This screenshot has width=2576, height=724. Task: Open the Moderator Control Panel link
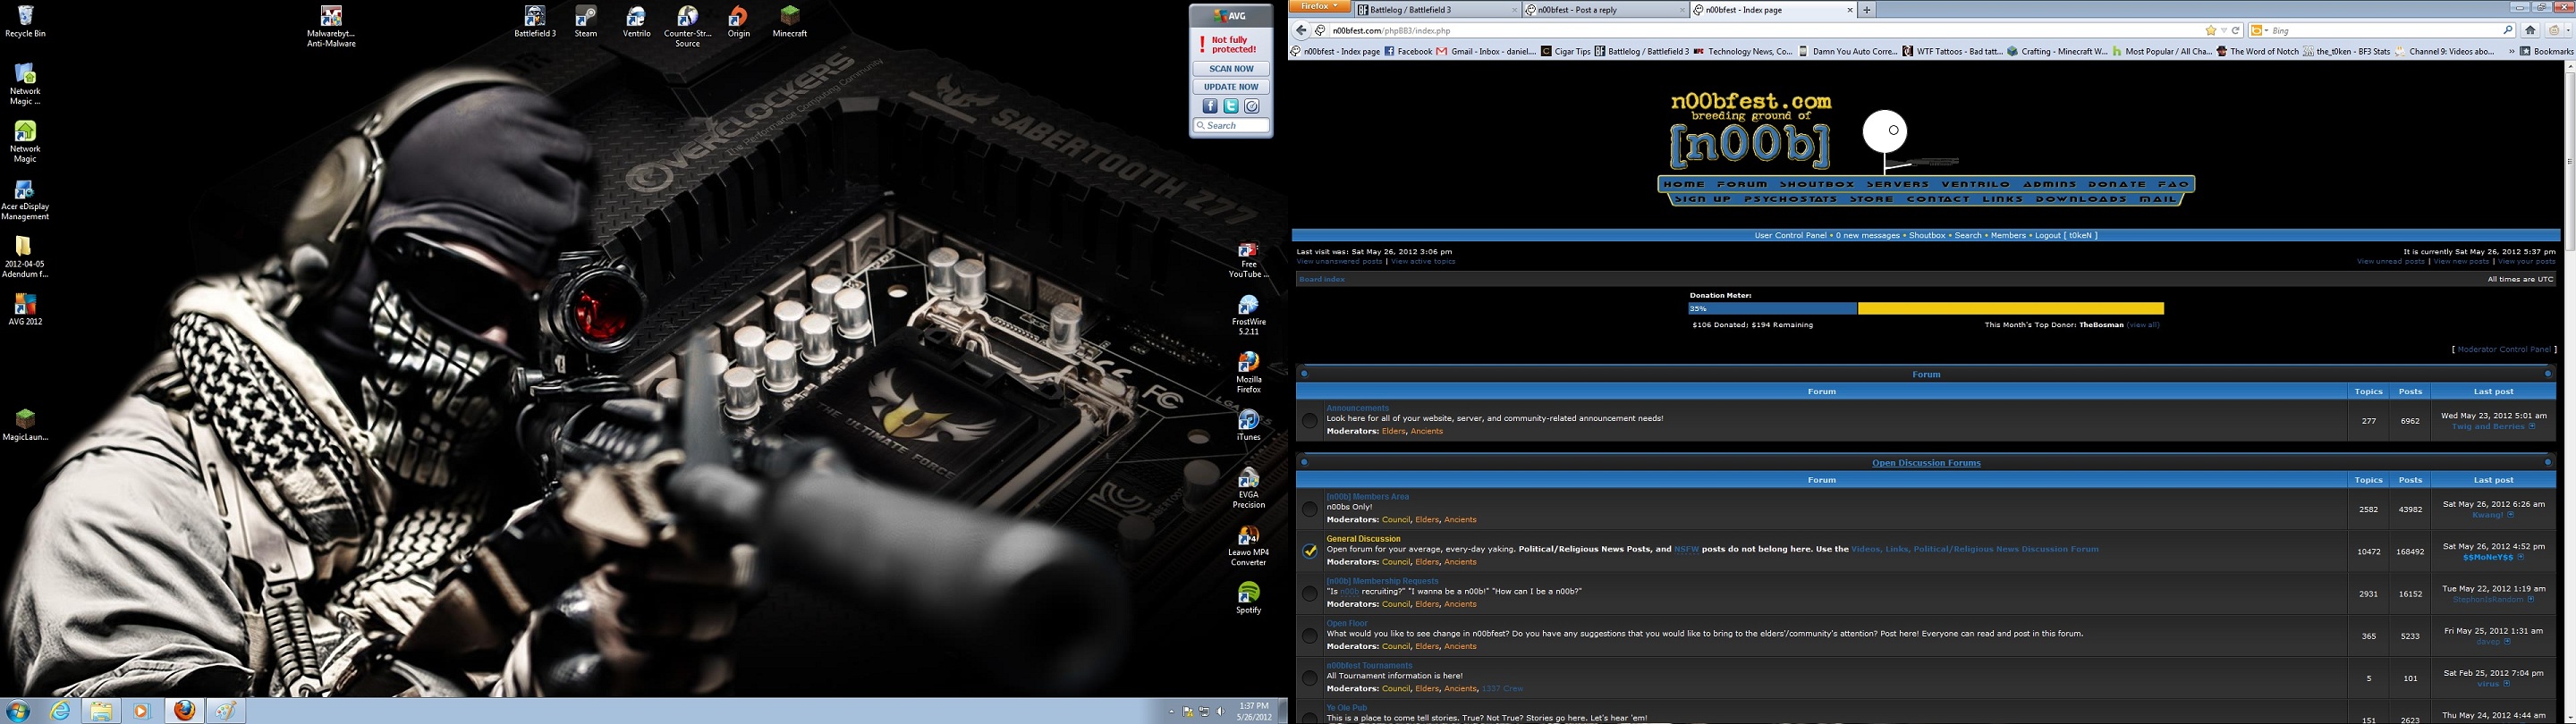point(2503,350)
